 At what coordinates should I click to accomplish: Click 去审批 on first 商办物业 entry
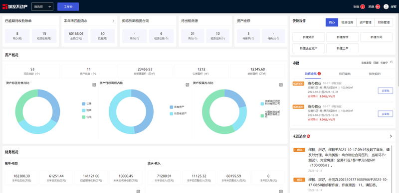pos(385,91)
